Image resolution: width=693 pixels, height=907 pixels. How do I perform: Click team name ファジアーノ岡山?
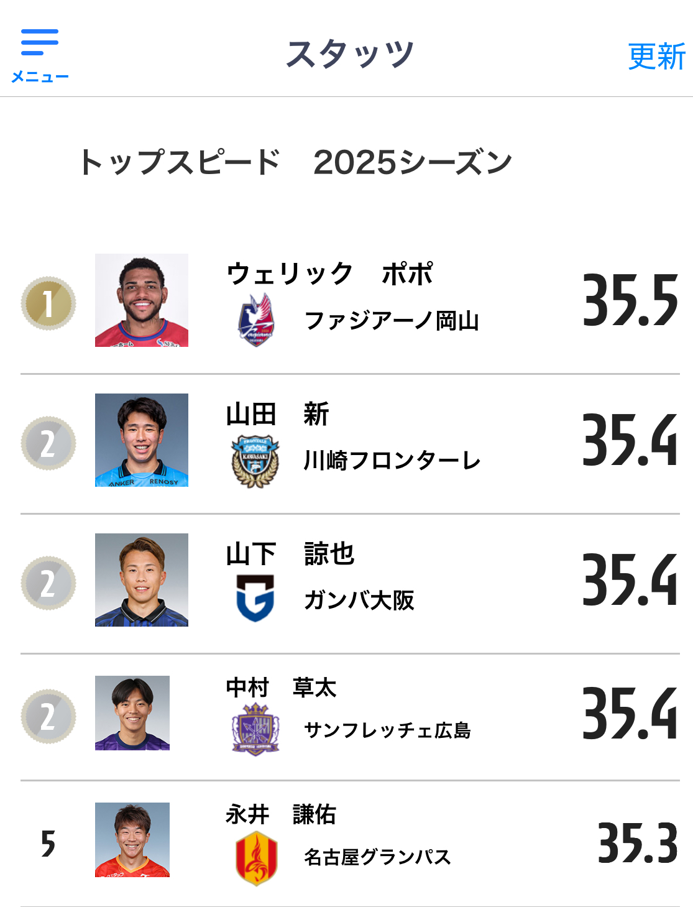392,321
